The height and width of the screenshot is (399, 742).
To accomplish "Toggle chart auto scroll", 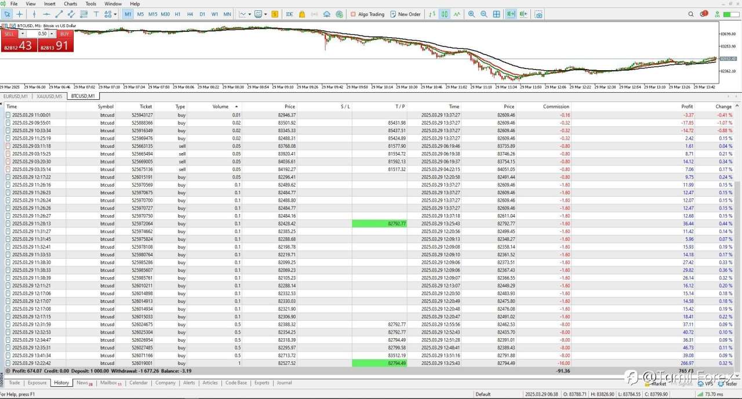I will coord(511,14).
